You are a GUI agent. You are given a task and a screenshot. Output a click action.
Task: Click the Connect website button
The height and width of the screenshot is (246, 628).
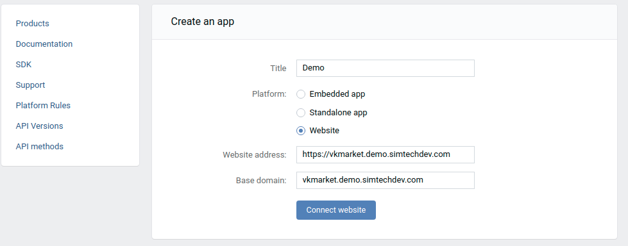coord(336,210)
